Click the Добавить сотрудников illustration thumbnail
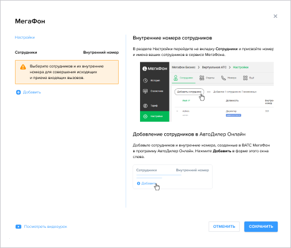The image size is (291, 248). click(172, 176)
